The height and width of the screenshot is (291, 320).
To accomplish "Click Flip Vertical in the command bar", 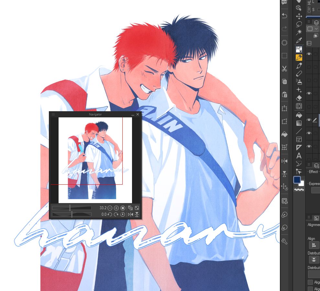I will 284,174.
